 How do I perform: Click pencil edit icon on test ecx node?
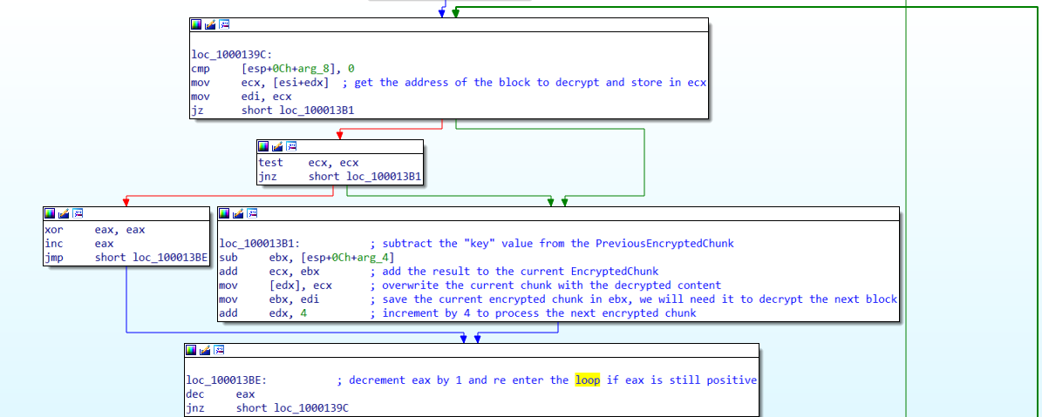pos(278,146)
